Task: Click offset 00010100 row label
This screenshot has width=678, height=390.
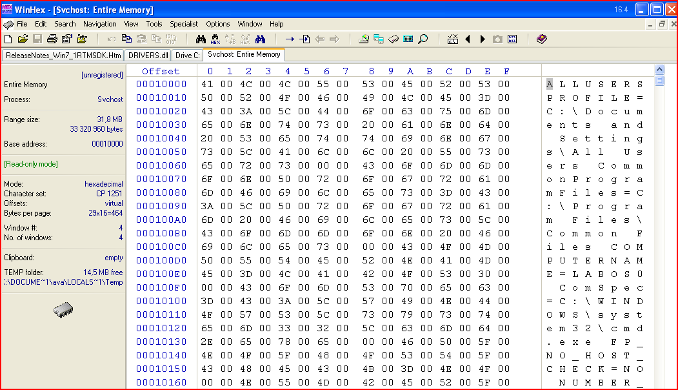Action: click(x=161, y=302)
